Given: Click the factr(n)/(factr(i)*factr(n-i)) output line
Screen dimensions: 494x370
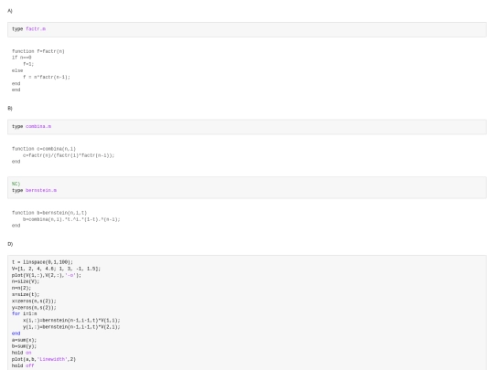Looking at the screenshot, I should [x=69, y=155].
